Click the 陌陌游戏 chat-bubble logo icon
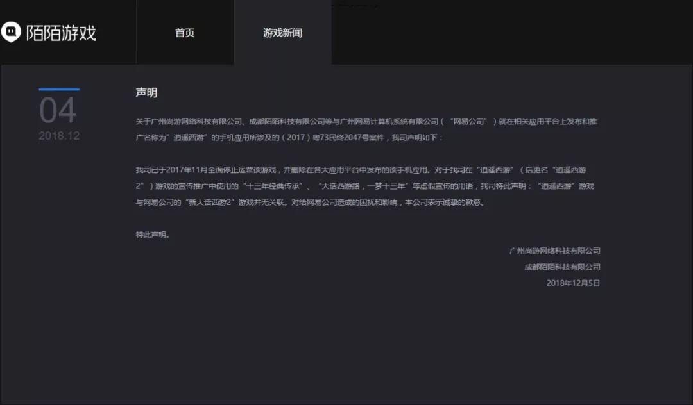 (11, 32)
